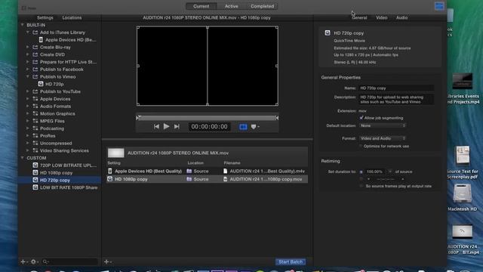Screen dimensions: 483x272
Task: Collapse Add to iTunes Library group
Action: click(28, 32)
